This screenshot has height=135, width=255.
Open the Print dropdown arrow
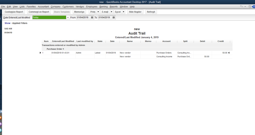(98, 12)
